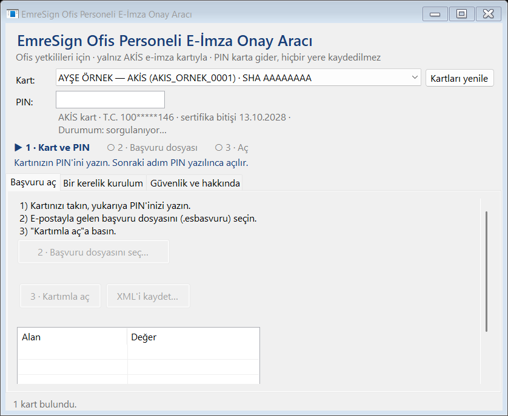Click the 3 · Kartımla aç button
Screen dimensions: 508x416
(x=60, y=296)
